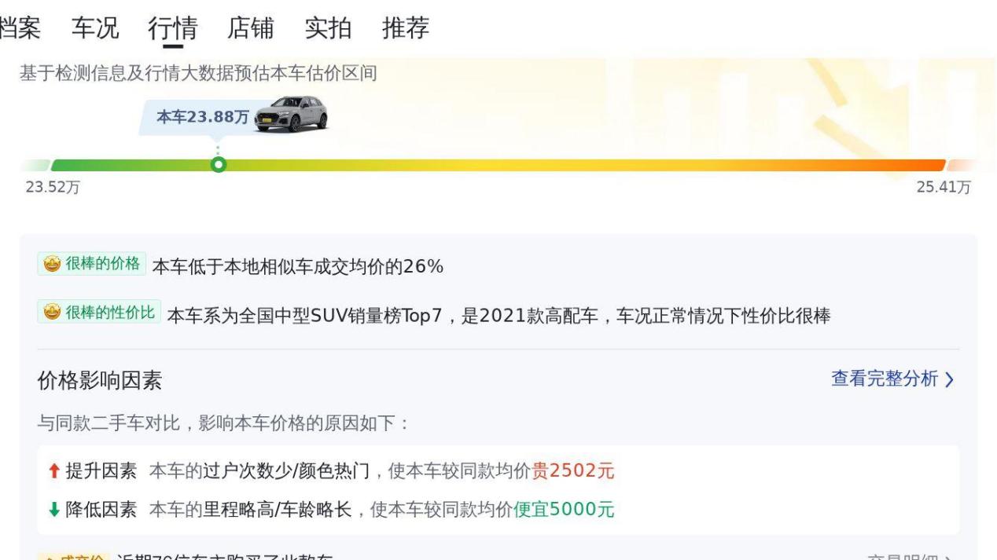The image size is (997, 560).
Task: Click the 23.52万 minimum price label
Action: pyautogui.click(x=53, y=187)
